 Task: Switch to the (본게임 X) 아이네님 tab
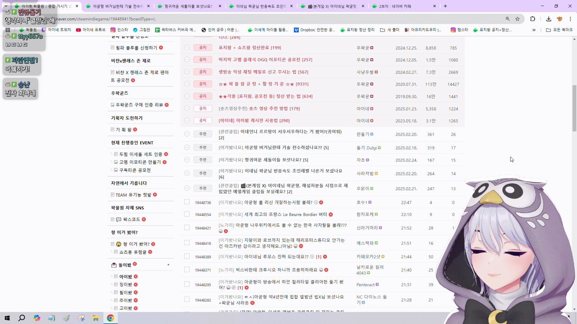tap(332, 6)
